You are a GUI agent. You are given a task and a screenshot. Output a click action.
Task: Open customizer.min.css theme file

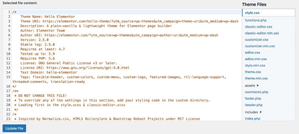click(260, 46)
